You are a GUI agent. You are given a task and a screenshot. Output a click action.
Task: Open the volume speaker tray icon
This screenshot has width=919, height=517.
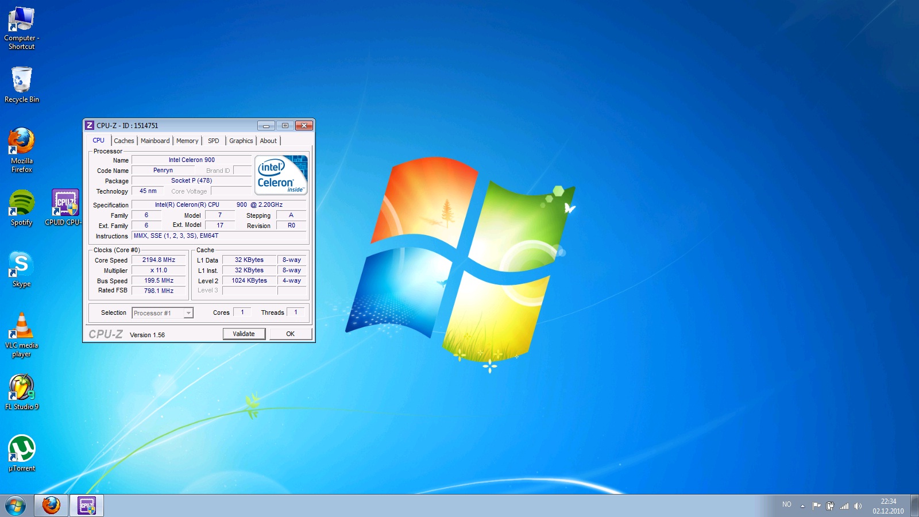[858, 506]
